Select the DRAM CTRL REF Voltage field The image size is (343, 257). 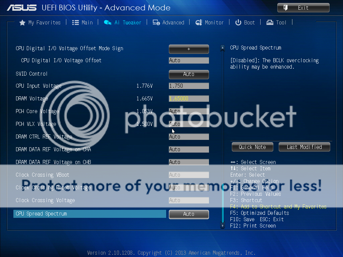click(x=189, y=137)
